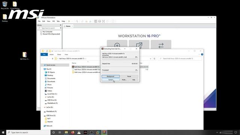
Task: Open File menu in VMware Workstation
Action: click(39, 21)
